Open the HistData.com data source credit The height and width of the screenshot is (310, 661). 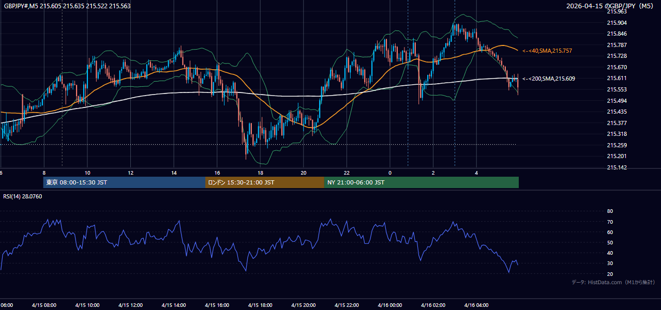(x=613, y=282)
